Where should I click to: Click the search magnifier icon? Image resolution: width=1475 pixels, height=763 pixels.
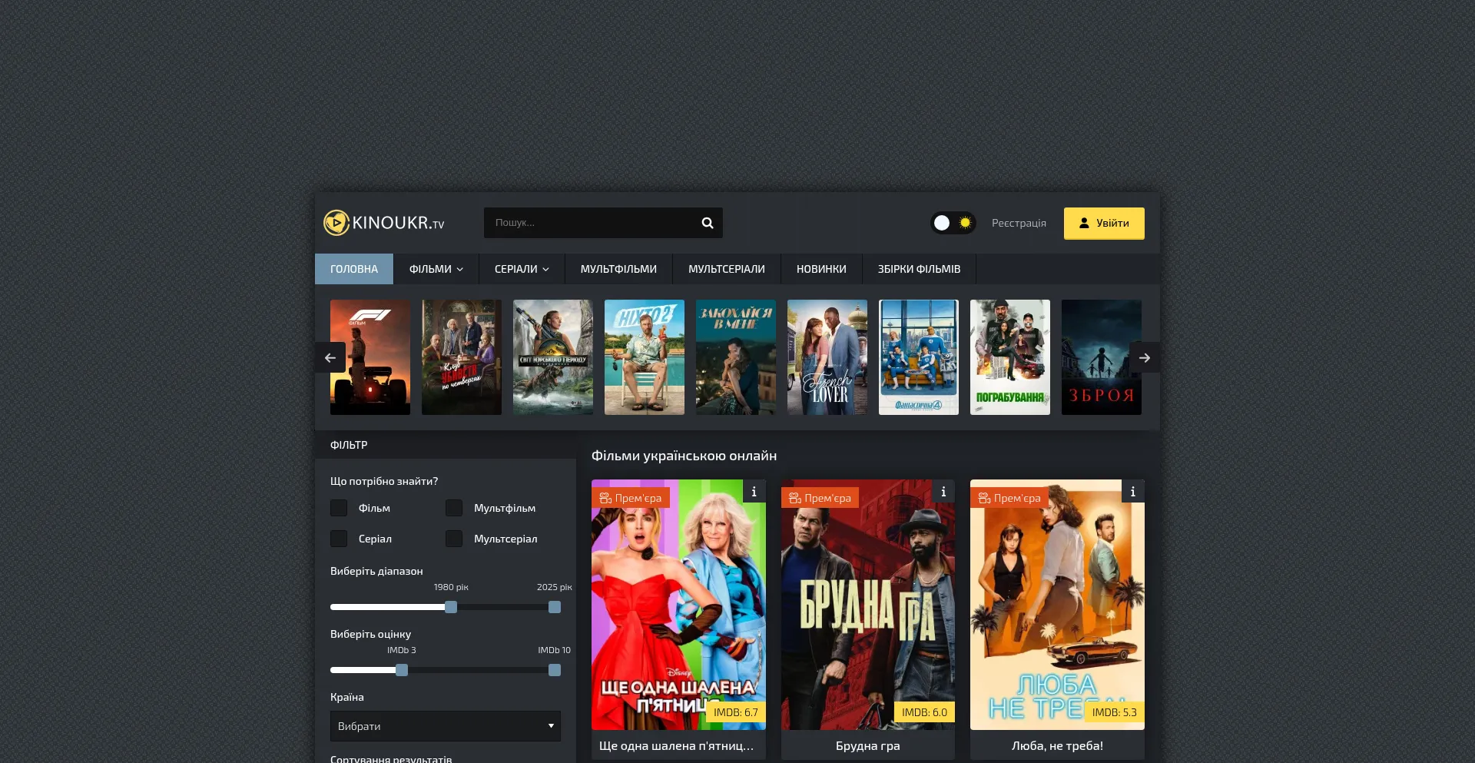pyautogui.click(x=707, y=223)
